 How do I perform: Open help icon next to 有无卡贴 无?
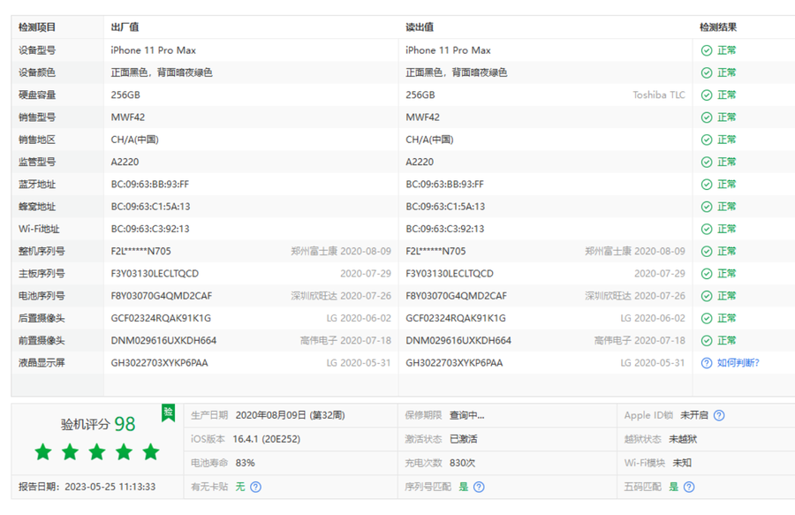point(255,487)
